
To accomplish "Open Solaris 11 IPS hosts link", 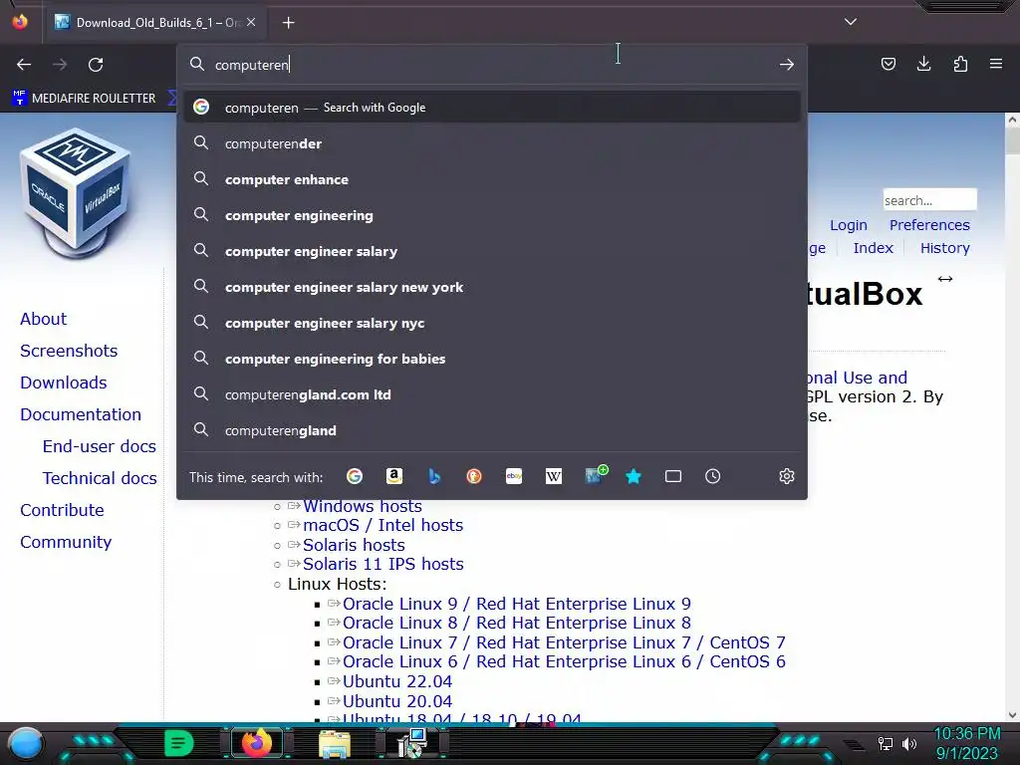I will coord(383,564).
